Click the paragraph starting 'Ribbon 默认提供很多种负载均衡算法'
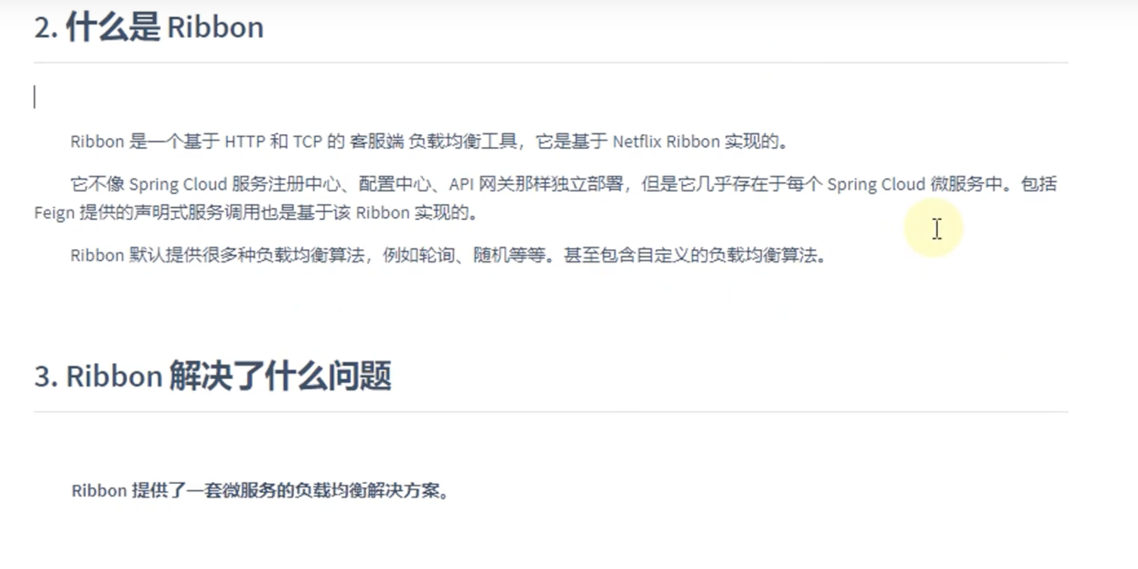 448,256
